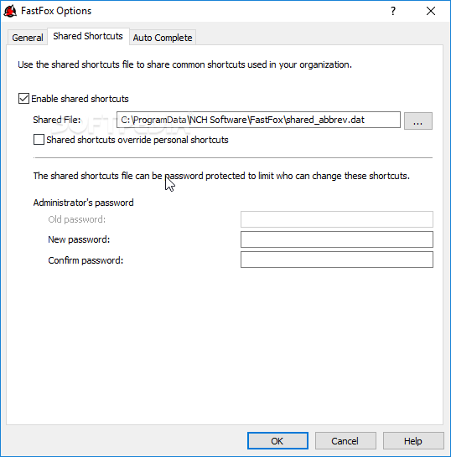451x457 pixels.
Task: Click the "Confirm password:" label
Action: click(x=86, y=260)
